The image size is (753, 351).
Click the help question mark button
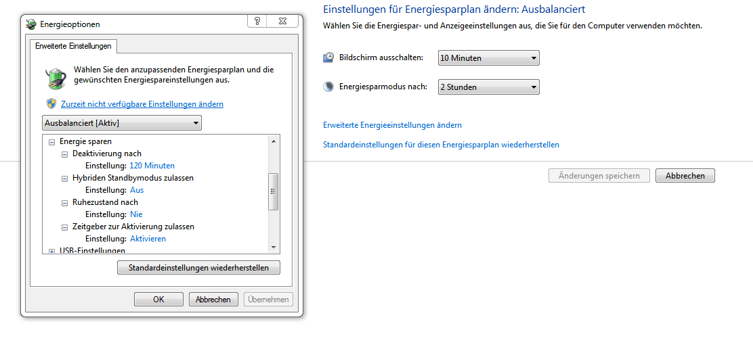(x=257, y=20)
